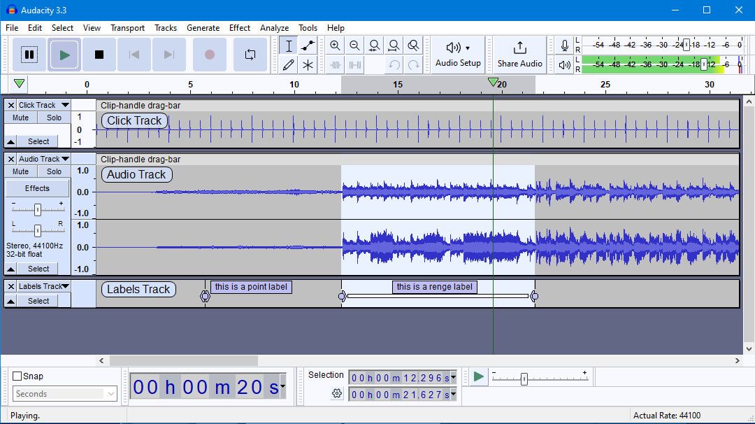The width and height of the screenshot is (755, 424).
Task: Fit selection to width icon
Action: 374,45
